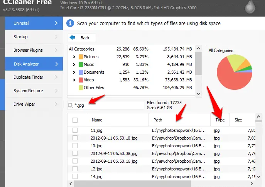Click the blue Documents category swatch
Screen dimensions: 265x187
click(81, 72)
